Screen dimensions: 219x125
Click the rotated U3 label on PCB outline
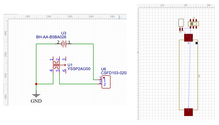199,76
